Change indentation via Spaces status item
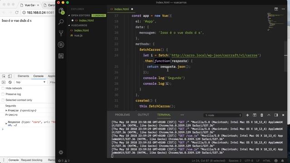This screenshot has width=290, height=163. [235, 161]
